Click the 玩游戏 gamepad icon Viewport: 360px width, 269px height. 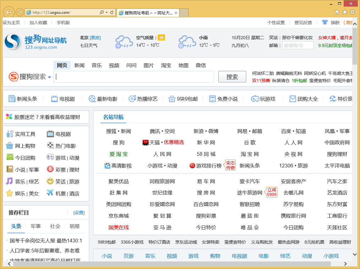255,99
